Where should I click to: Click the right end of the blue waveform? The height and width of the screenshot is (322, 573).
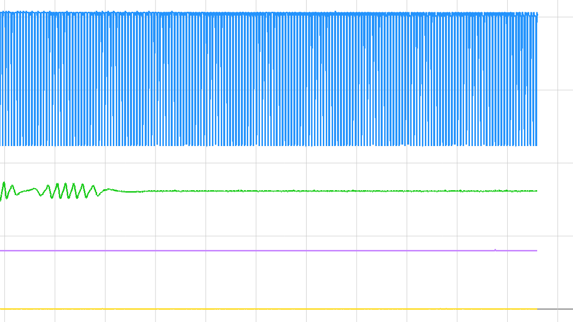(x=536, y=78)
